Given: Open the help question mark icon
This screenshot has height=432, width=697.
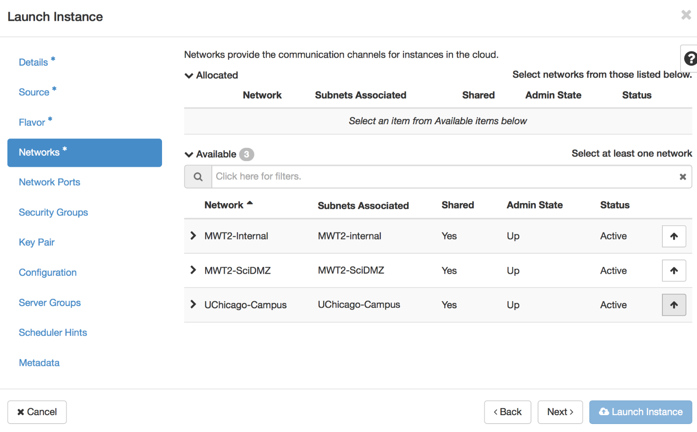Looking at the screenshot, I should [x=690, y=59].
